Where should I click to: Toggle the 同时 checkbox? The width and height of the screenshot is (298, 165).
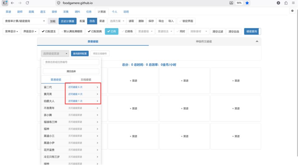181,32
